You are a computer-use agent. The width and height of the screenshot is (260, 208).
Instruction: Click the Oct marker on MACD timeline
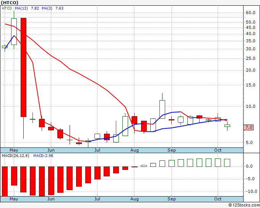pos(218,199)
